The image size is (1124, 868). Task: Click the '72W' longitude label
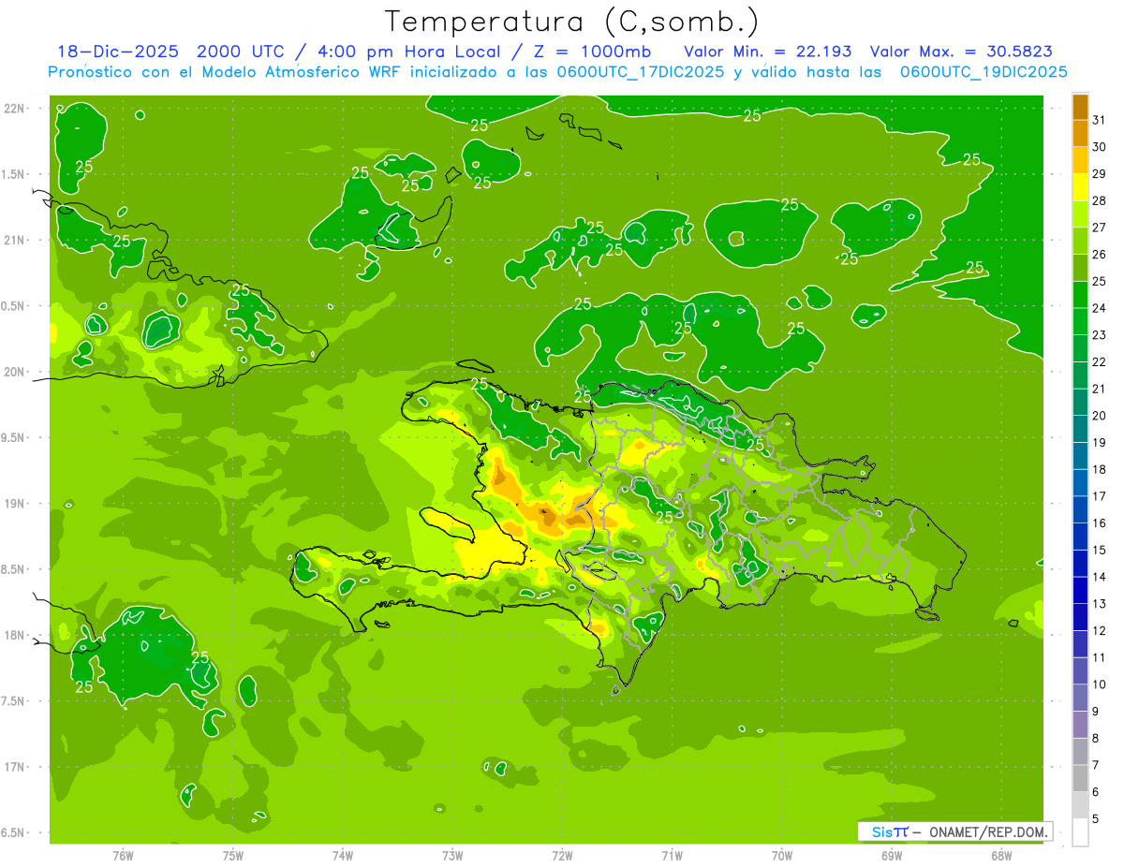coord(562,856)
